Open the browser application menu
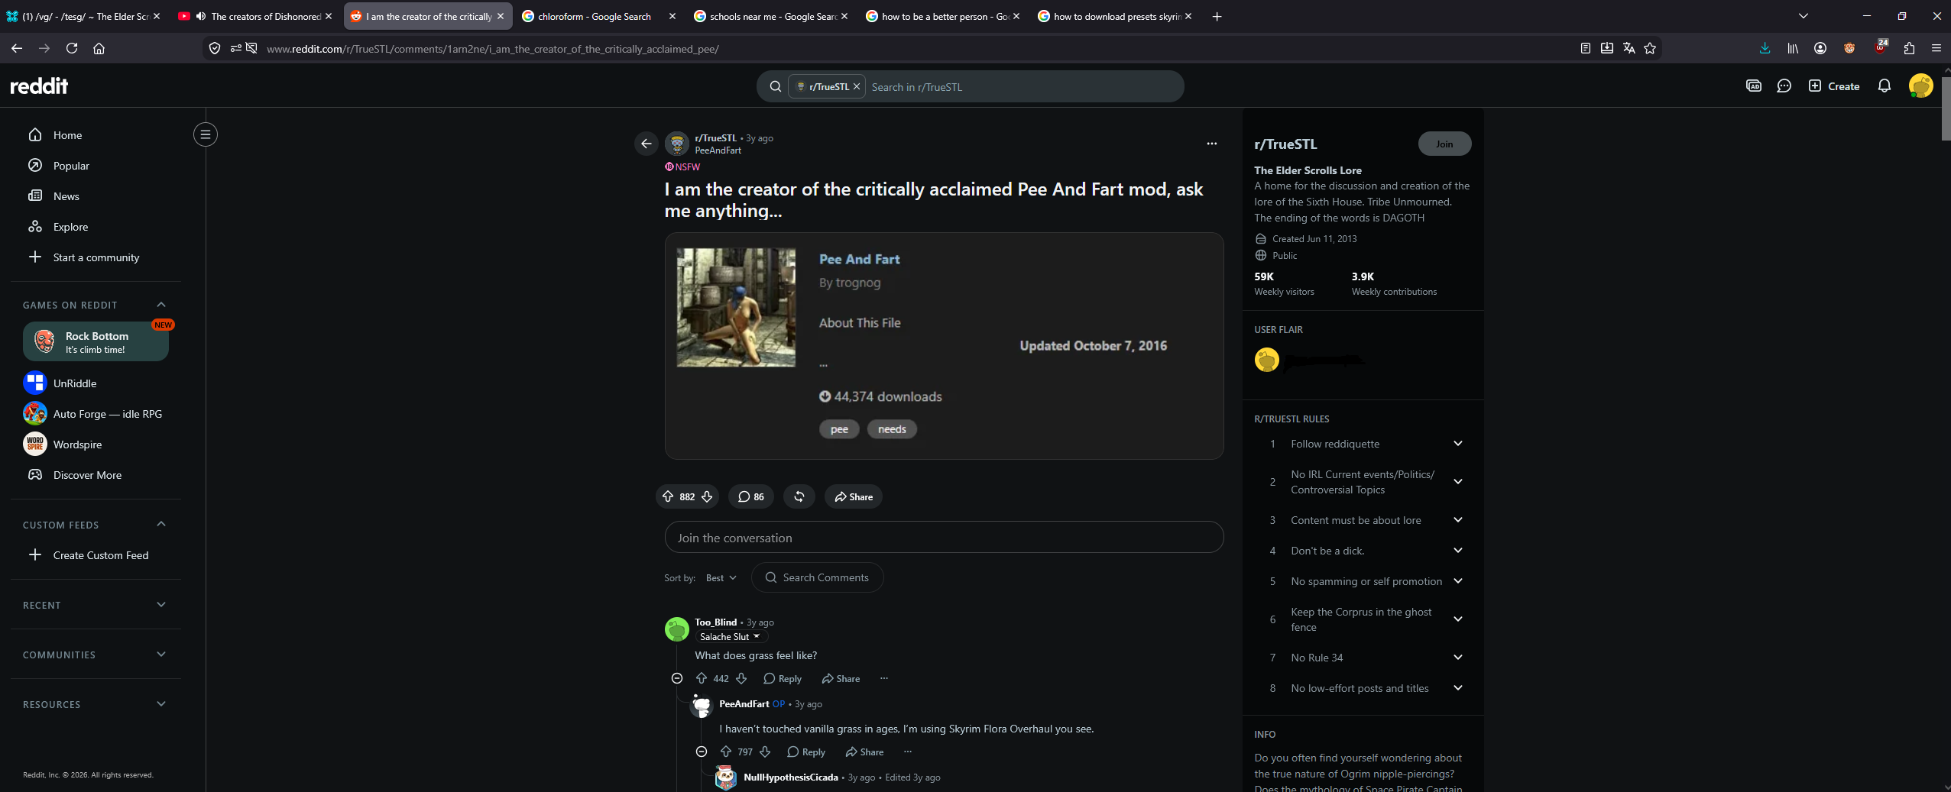 click(1936, 48)
